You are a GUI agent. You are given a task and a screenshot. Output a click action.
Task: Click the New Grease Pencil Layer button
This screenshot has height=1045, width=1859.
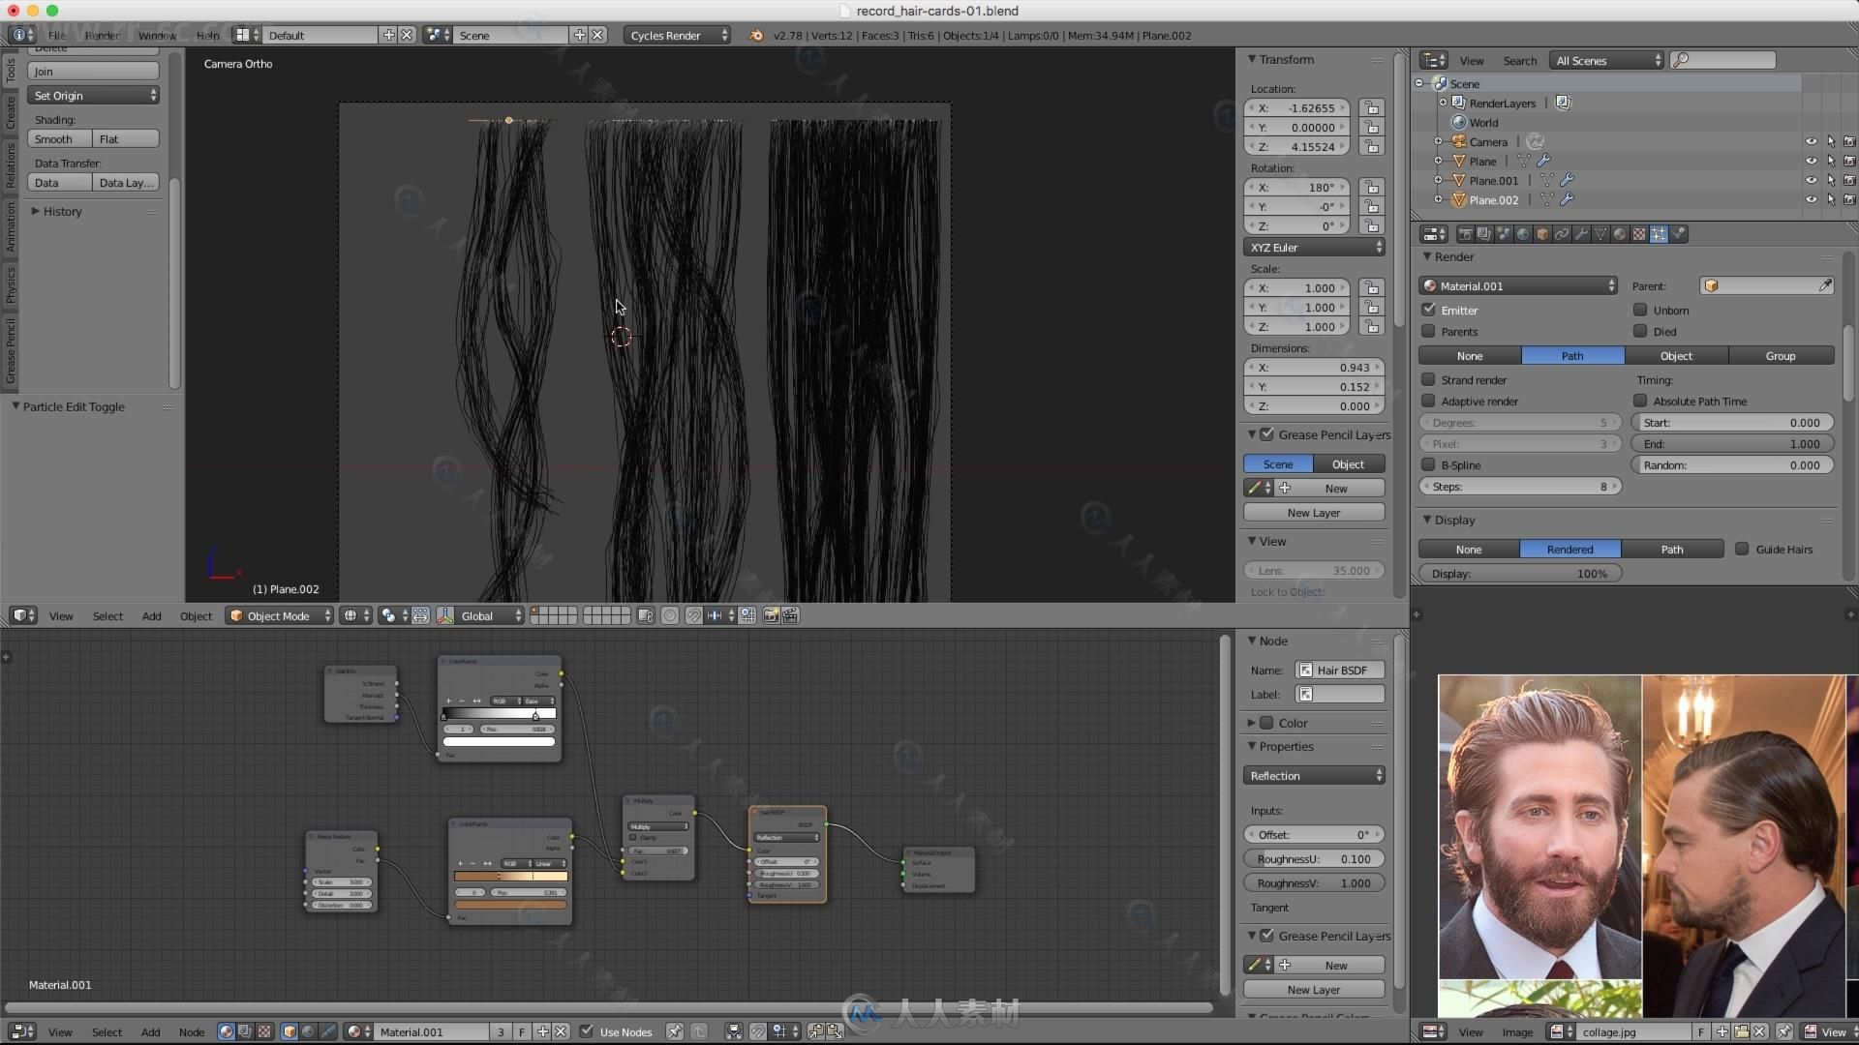pos(1314,512)
